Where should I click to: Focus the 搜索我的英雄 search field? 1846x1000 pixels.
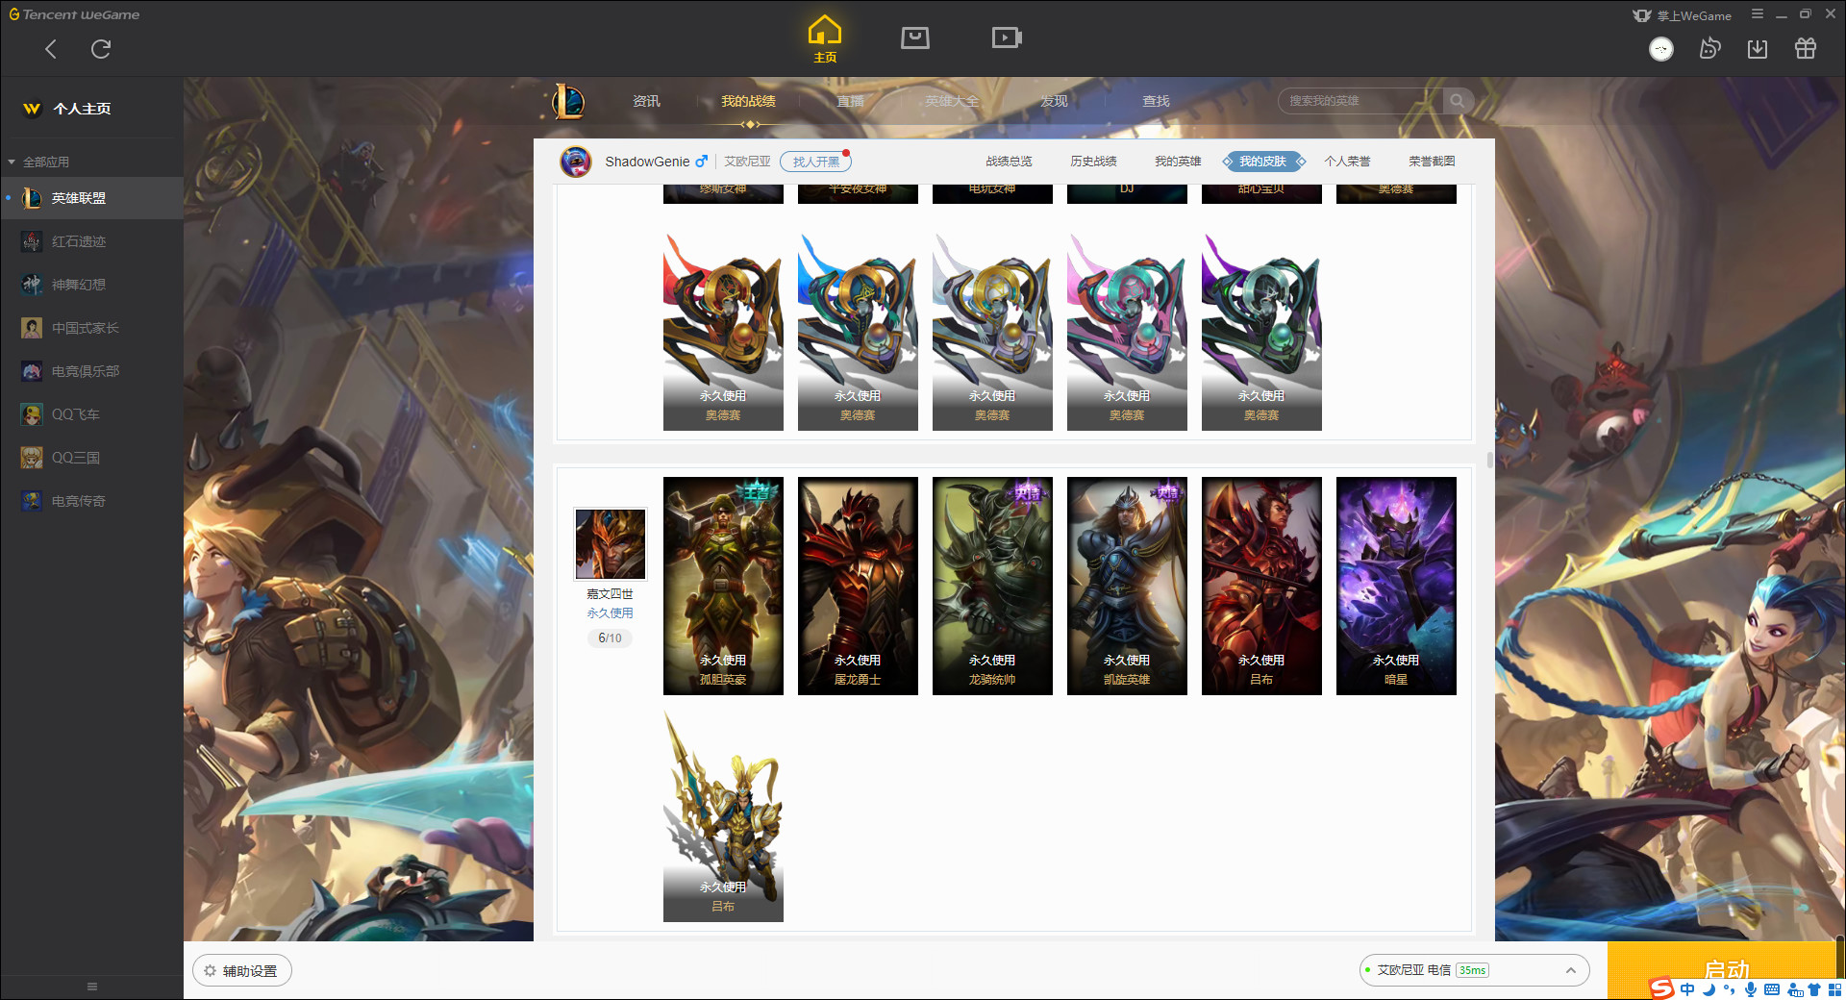pos(1360,101)
